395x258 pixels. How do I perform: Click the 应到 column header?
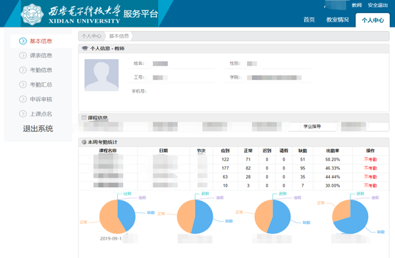click(225, 151)
